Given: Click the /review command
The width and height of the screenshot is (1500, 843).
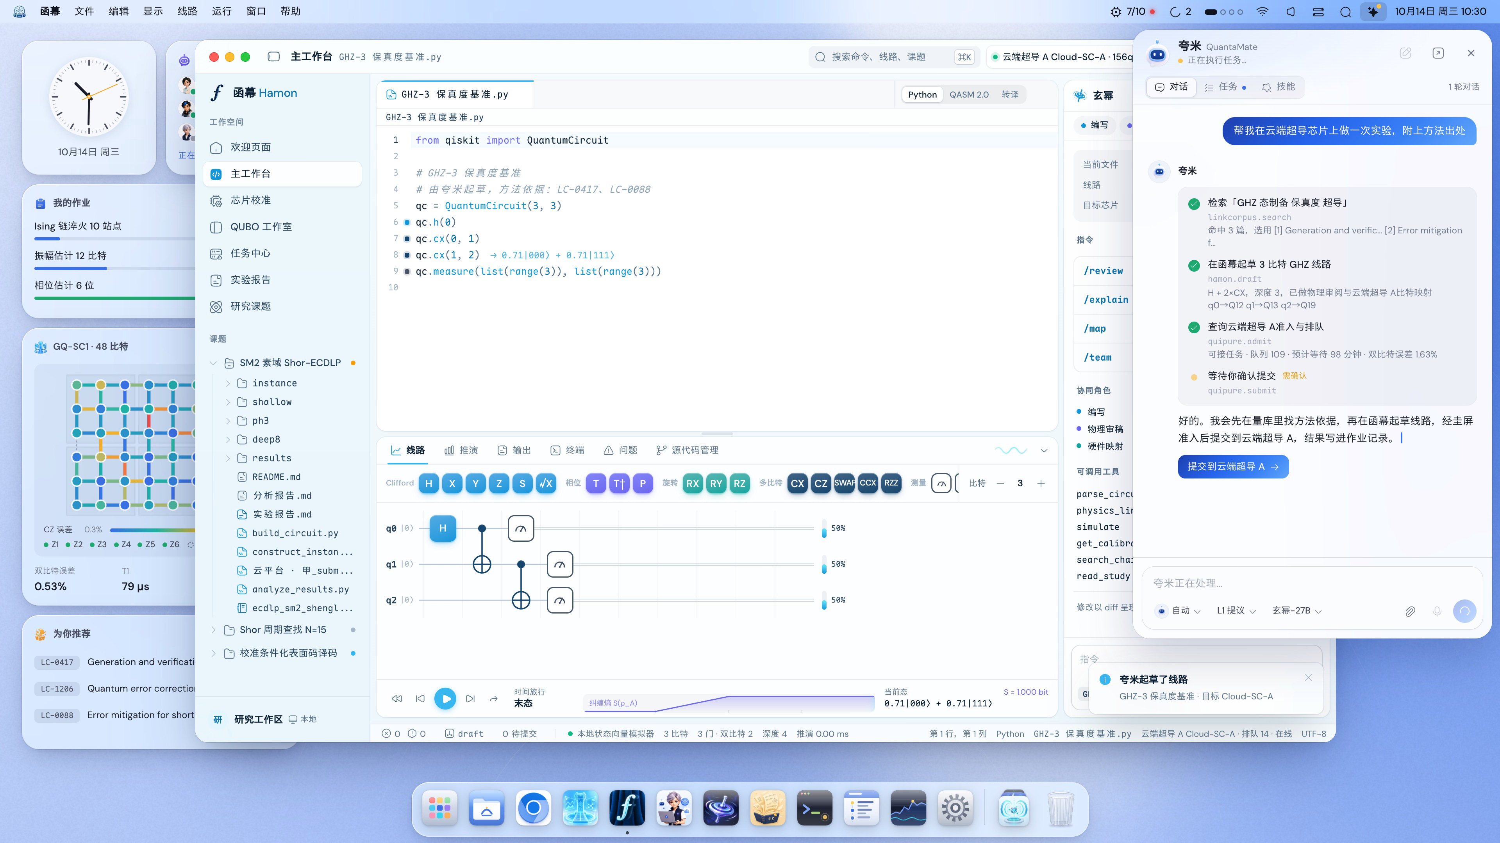Looking at the screenshot, I should (x=1103, y=270).
